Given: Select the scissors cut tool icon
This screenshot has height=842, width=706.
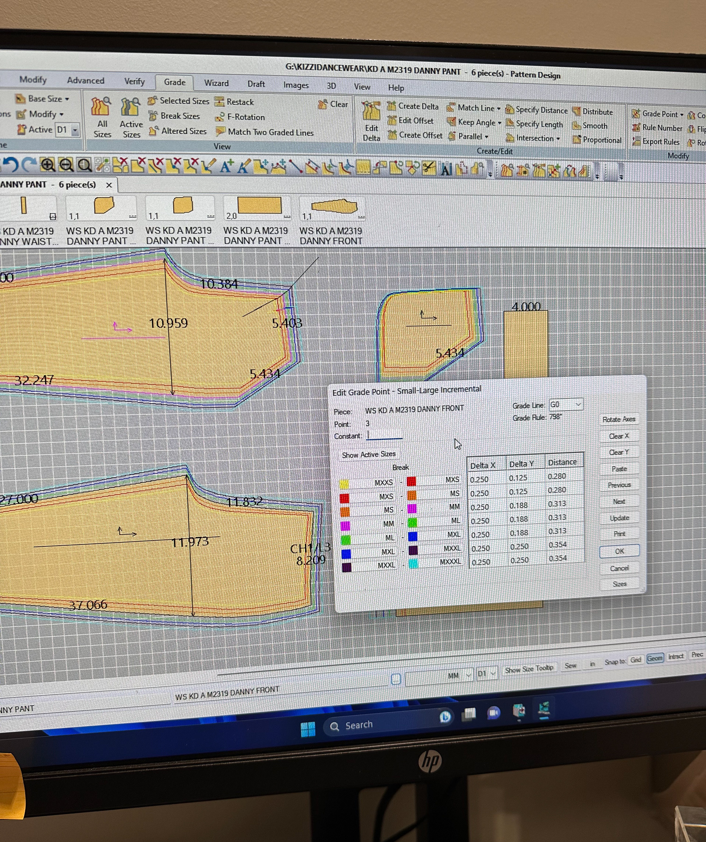Looking at the screenshot, I should click(x=429, y=168).
